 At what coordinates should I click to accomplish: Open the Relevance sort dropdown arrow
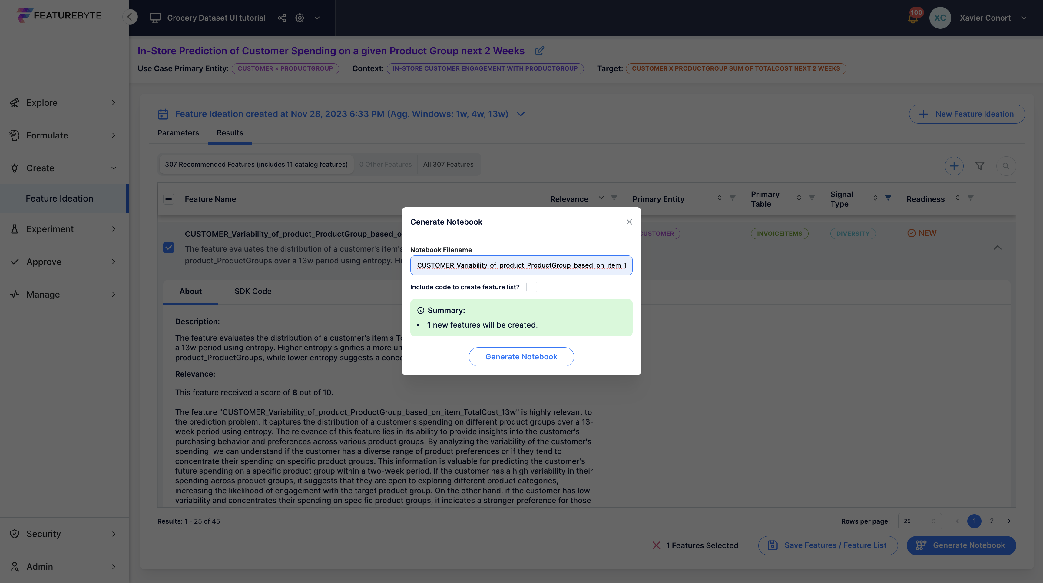click(x=601, y=198)
